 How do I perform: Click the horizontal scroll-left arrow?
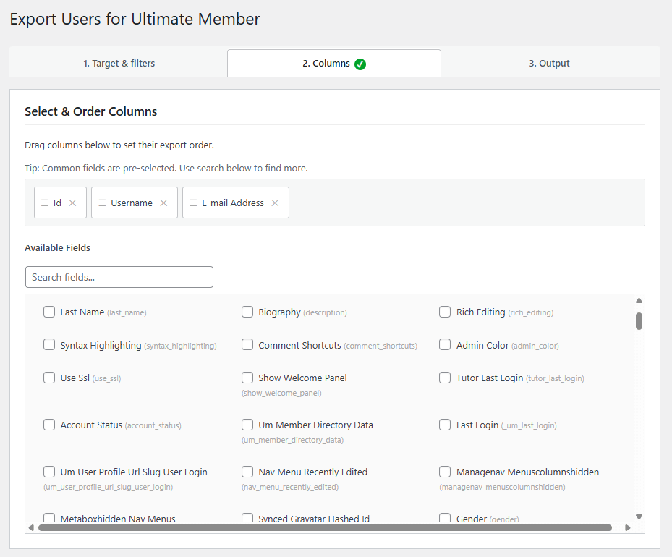tap(31, 528)
